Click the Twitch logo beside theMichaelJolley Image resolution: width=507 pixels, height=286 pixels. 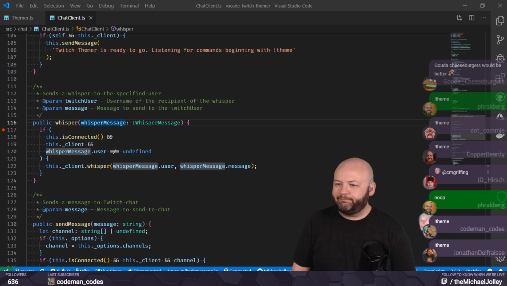pyautogui.click(x=444, y=281)
